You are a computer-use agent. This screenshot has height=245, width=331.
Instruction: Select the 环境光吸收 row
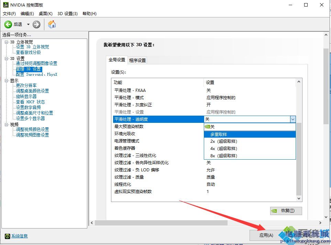pos(158,134)
